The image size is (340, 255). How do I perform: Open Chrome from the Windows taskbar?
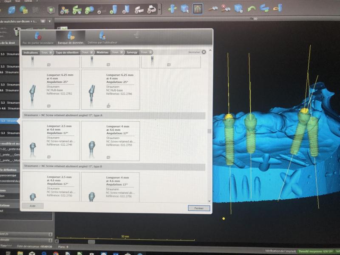pyautogui.click(x=56, y=253)
